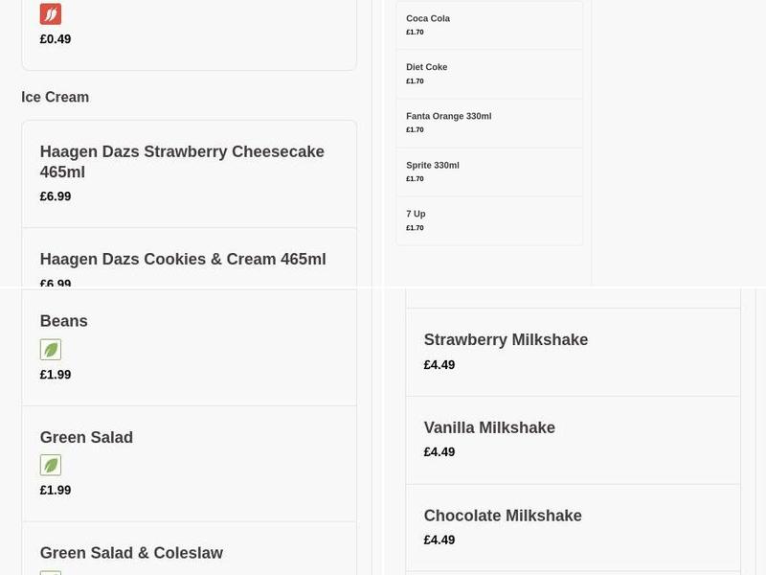766x575 pixels.
Task: Open Green Salad & Coleslaw item
Action: click(x=131, y=553)
